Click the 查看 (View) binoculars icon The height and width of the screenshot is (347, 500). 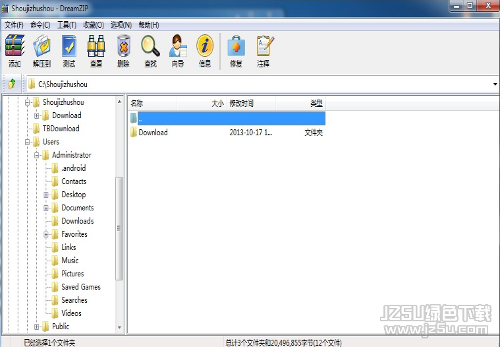click(96, 46)
